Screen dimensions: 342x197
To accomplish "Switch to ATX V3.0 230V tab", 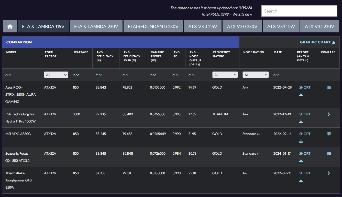I will pyautogui.click(x=242, y=26).
